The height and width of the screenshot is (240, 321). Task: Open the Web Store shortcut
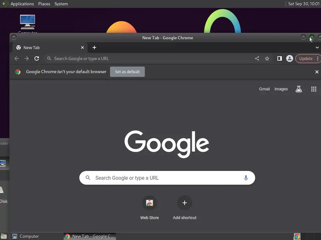[x=150, y=208]
